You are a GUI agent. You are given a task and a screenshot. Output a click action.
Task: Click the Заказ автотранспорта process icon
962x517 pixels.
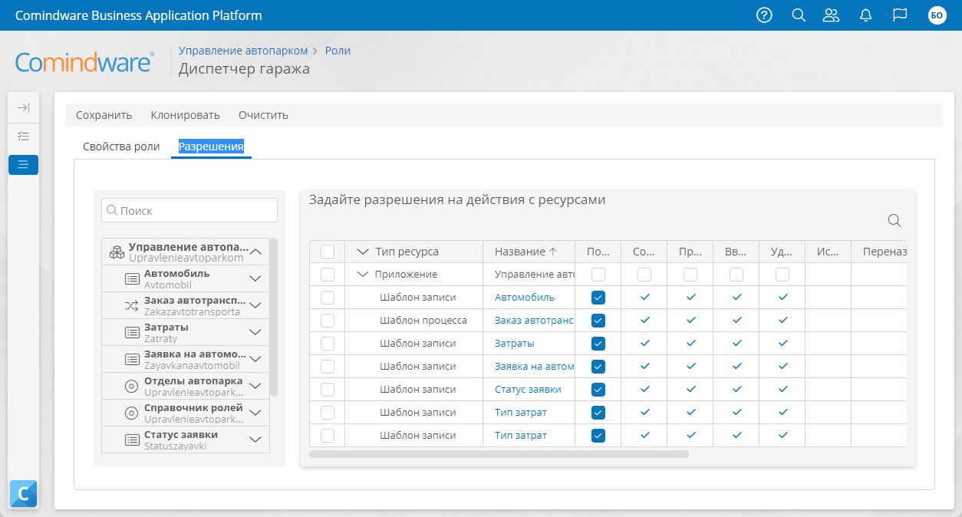(x=132, y=306)
